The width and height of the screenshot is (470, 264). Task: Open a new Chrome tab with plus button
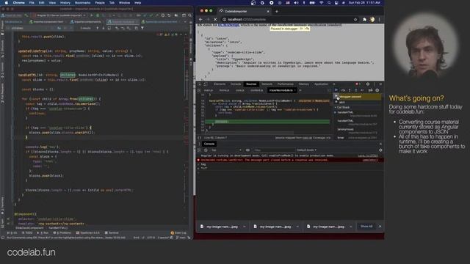tap(277, 12)
